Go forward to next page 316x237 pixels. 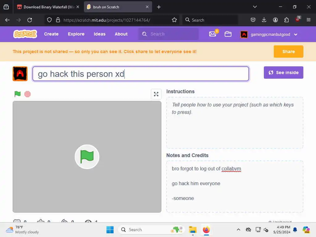pyautogui.click(x=18, y=20)
